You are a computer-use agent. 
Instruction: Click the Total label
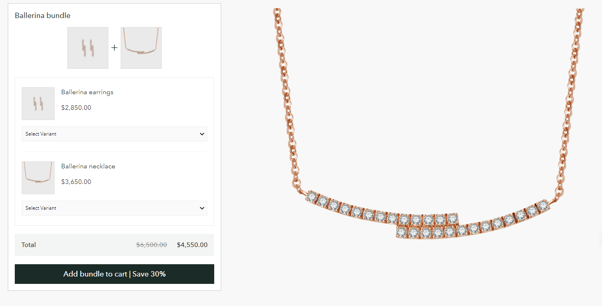coord(29,245)
